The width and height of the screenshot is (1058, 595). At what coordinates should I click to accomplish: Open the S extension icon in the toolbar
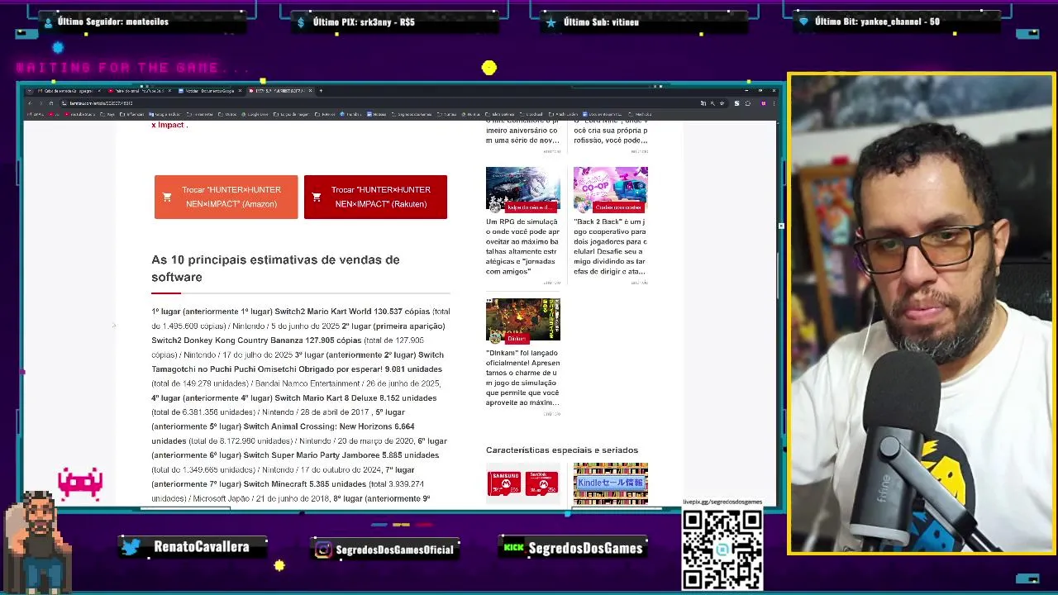pyautogui.click(x=736, y=103)
